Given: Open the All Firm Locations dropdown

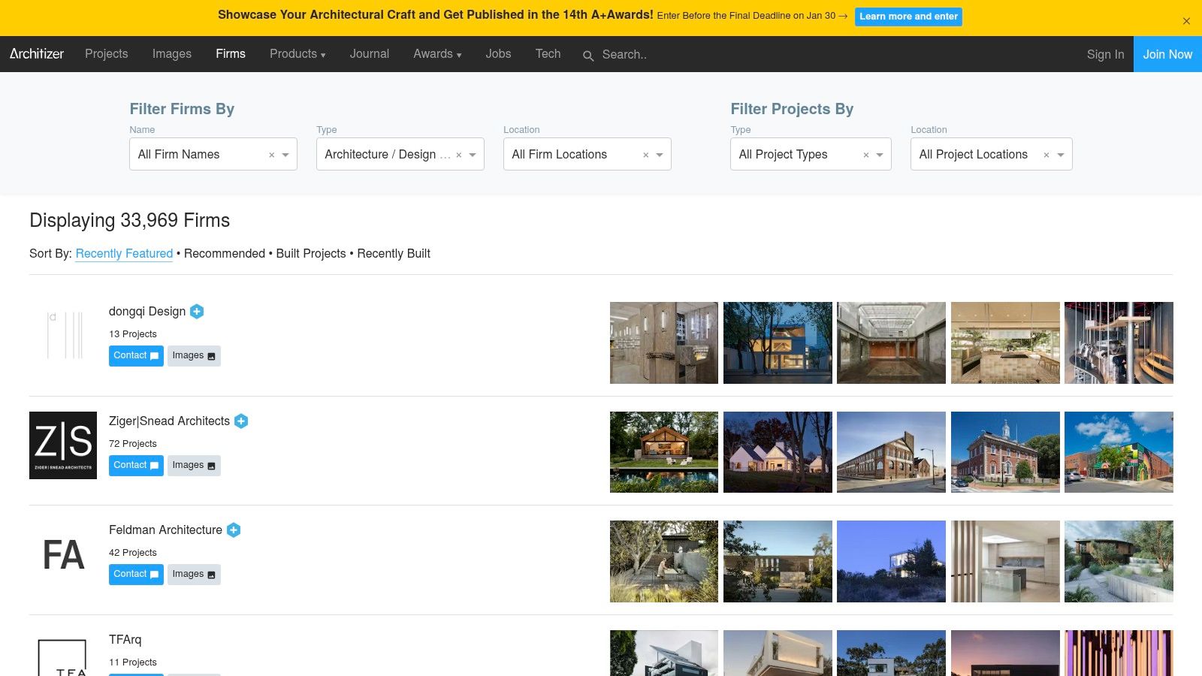Looking at the screenshot, I should coord(659,155).
